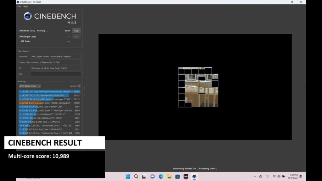322x181 pixels.
Task: Select the AMD Ryzen 7 6800U ranking row
Action: 49,103
